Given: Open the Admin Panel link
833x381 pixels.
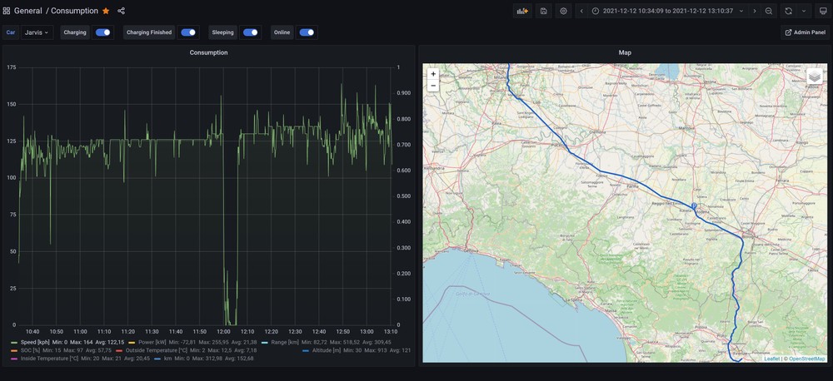Looking at the screenshot, I should (805, 32).
